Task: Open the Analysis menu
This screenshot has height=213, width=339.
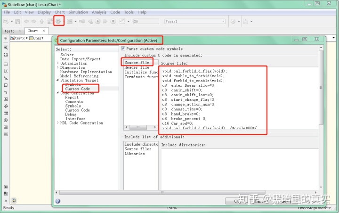Action: pyautogui.click(x=99, y=12)
